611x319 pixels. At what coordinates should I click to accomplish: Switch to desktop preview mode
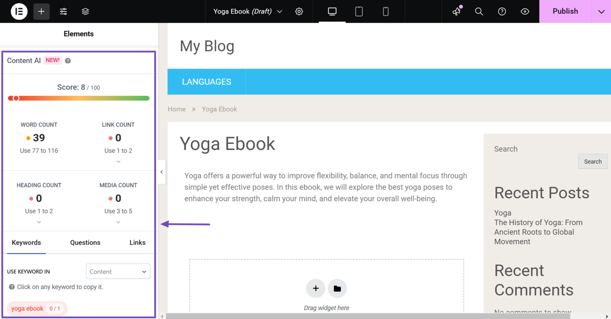[332, 11]
